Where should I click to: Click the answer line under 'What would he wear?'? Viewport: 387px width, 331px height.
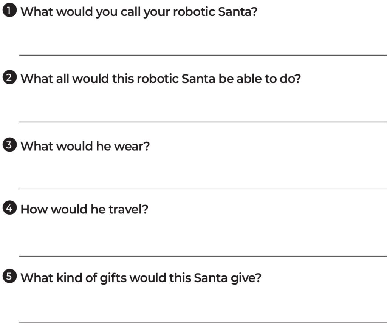tap(203, 189)
